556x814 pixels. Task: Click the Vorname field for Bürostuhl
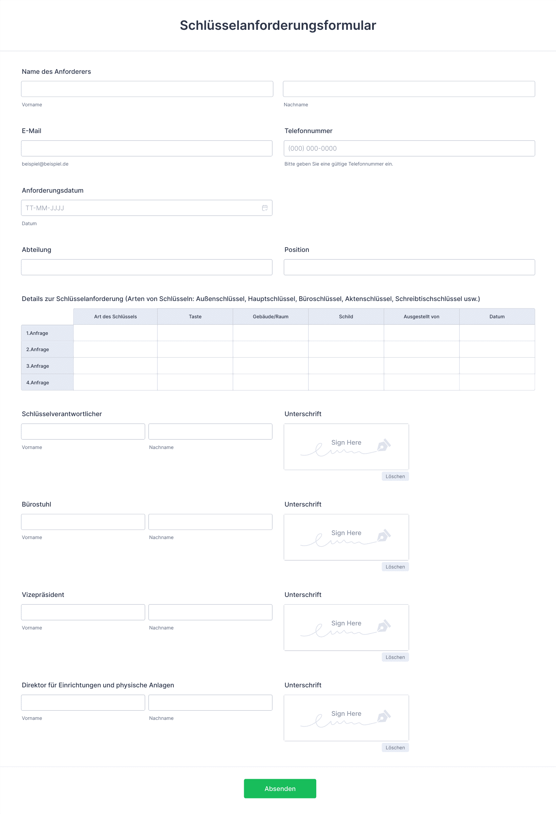83,522
